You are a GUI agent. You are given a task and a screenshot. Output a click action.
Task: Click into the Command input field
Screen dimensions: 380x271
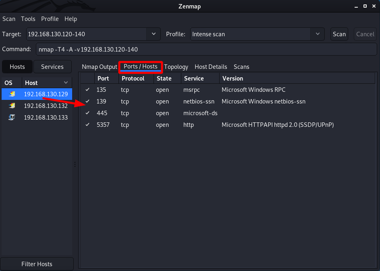pos(206,49)
